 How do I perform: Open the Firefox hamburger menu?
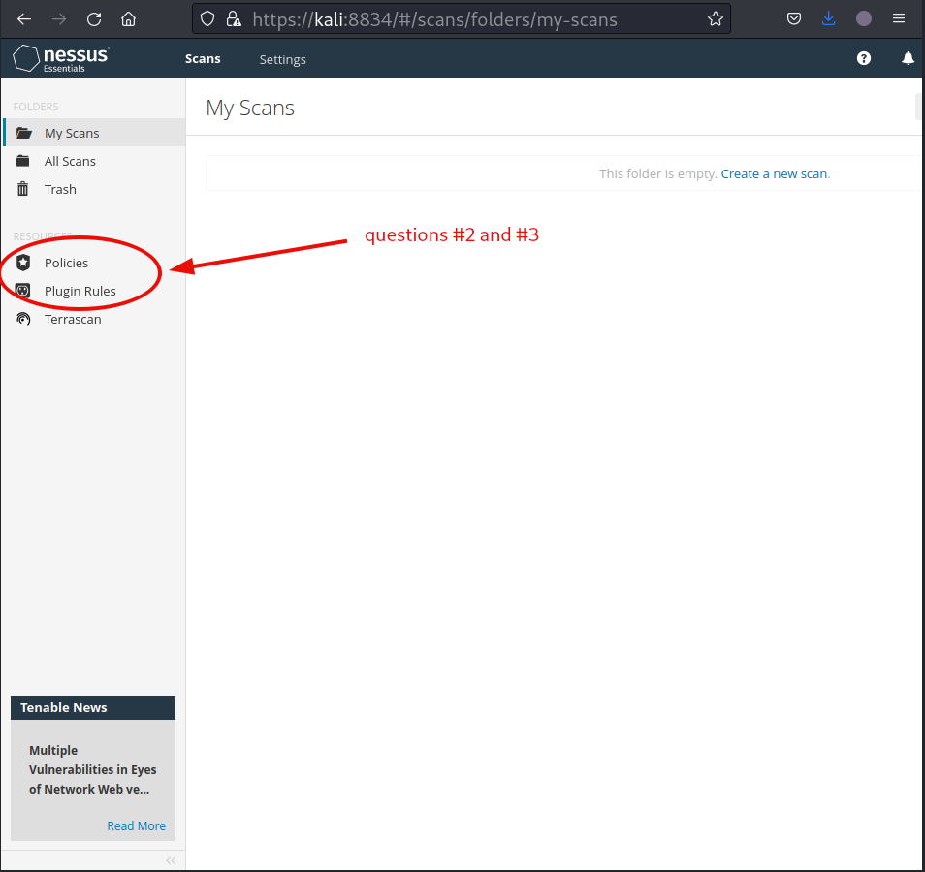pos(899,18)
